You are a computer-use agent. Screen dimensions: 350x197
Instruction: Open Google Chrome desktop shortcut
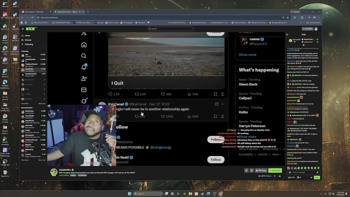pos(5,118)
